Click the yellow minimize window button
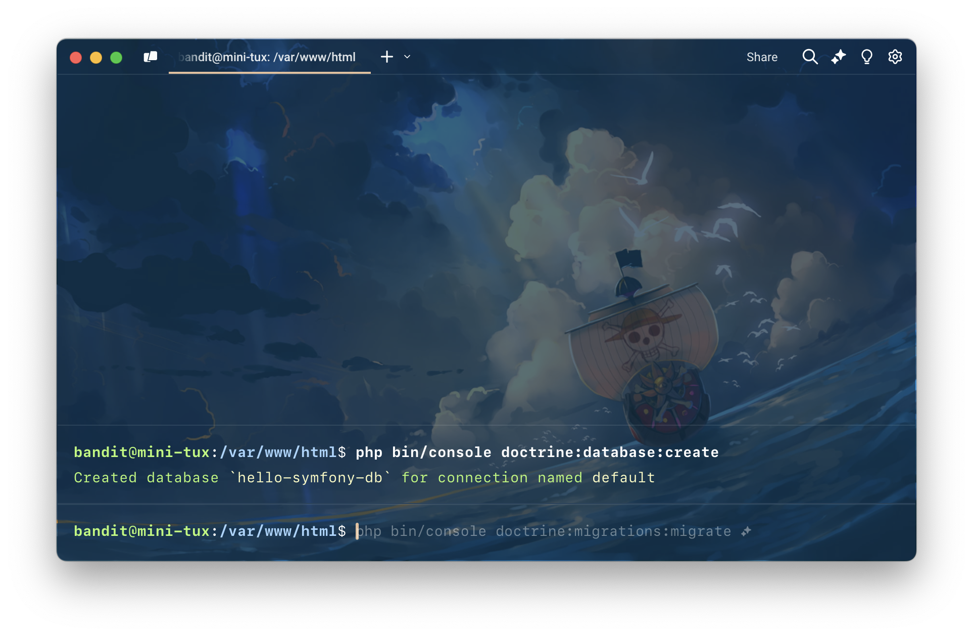Viewport: 973px width, 636px height. [x=96, y=58]
